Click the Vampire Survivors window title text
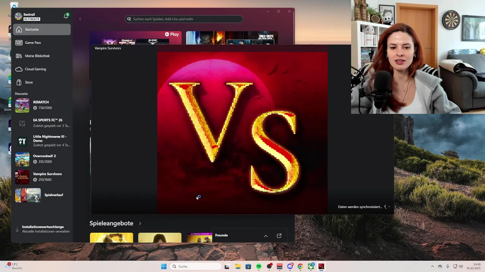The height and width of the screenshot is (272, 485). pyautogui.click(x=108, y=48)
